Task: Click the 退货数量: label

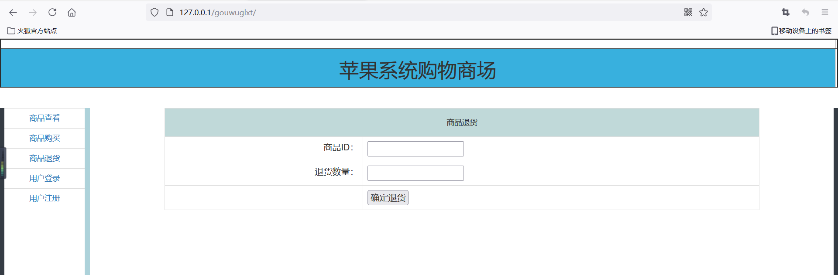Action: click(334, 172)
